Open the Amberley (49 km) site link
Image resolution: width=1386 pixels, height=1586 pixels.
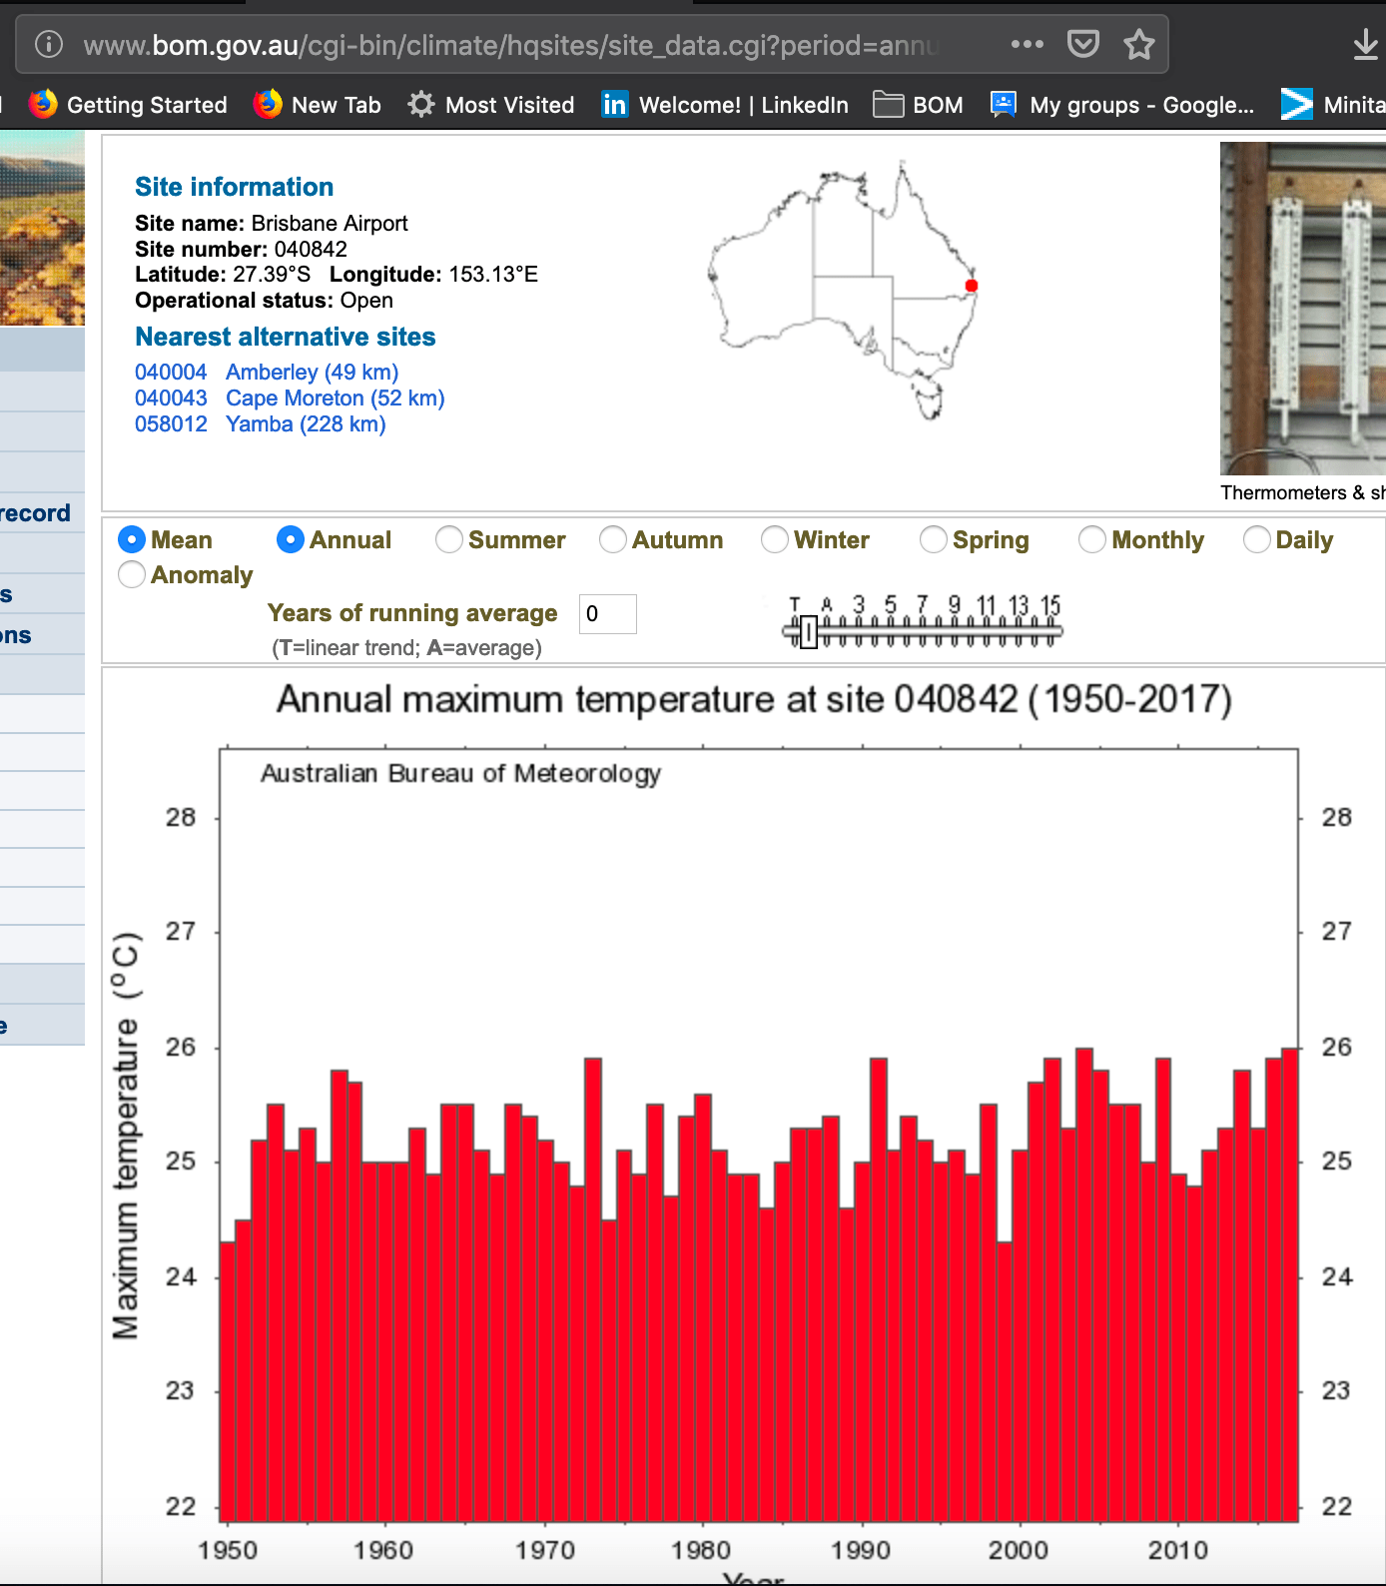[x=312, y=373]
